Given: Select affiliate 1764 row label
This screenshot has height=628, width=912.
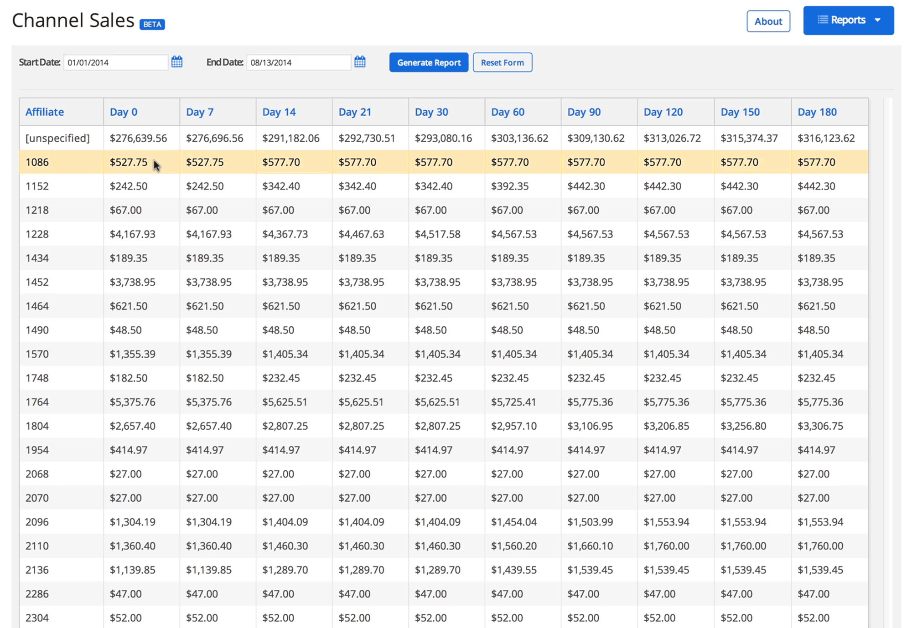Looking at the screenshot, I should [37, 402].
